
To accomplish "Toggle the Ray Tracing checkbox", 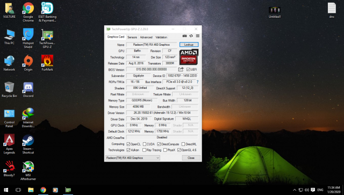I will click(144, 150).
